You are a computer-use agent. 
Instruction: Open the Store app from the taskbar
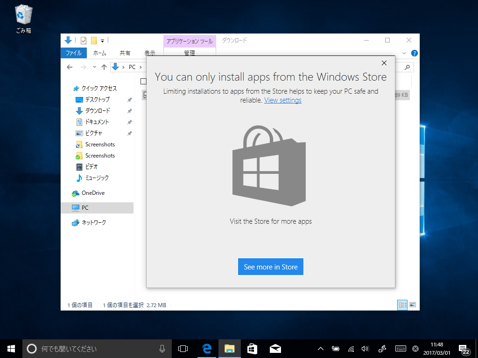click(x=252, y=349)
